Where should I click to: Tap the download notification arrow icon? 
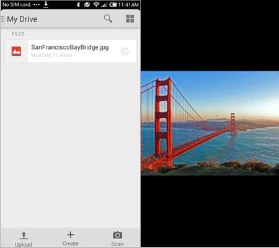tap(46, 4)
